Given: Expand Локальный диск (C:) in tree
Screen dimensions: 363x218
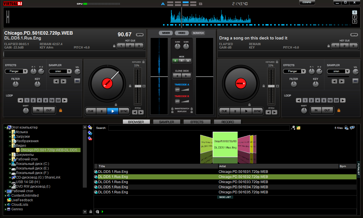Looking at the screenshot, I should coord(10,164).
